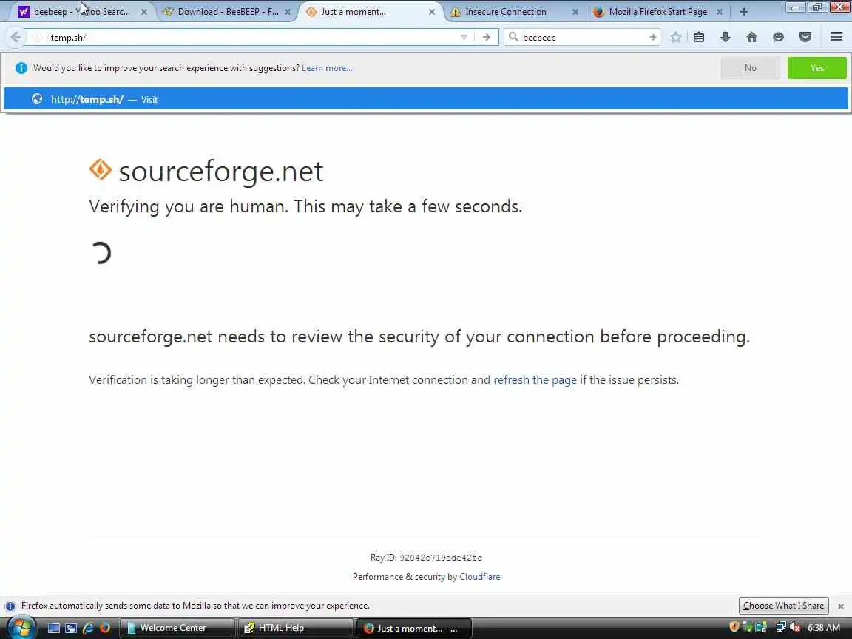The image size is (852, 639).
Task: Click the refresh the page link
Action: pos(535,380)
